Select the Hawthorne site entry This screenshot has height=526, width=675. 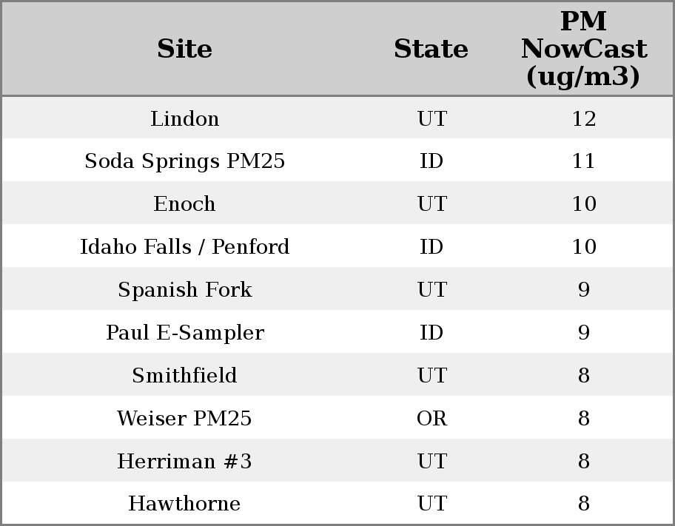click(184, 504)
